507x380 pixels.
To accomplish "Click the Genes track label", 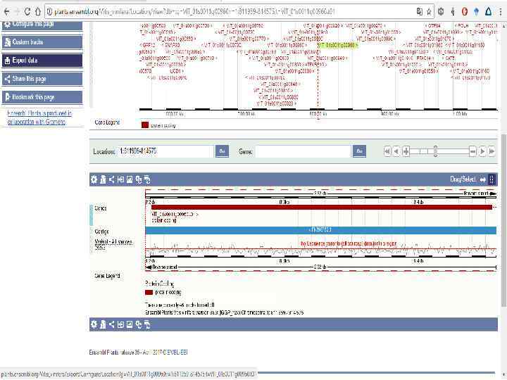I will [x=101, y=208].
